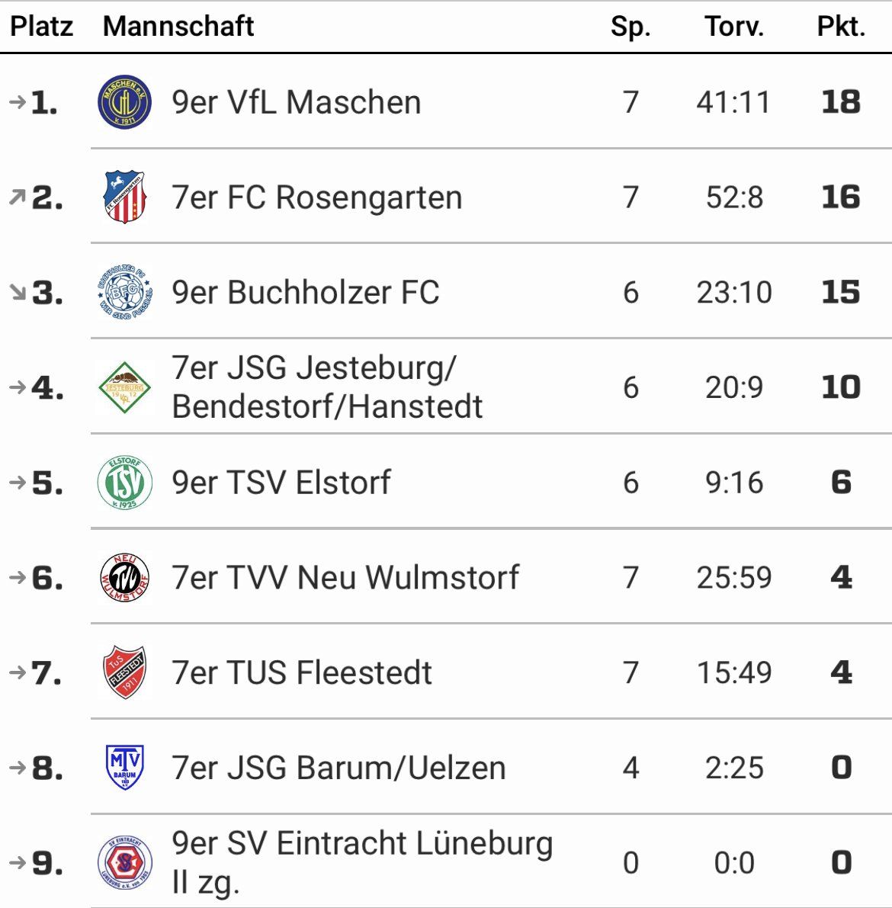Click the Torv. column header
Viewport: 892px width, 908px height.
coord(734,27)
